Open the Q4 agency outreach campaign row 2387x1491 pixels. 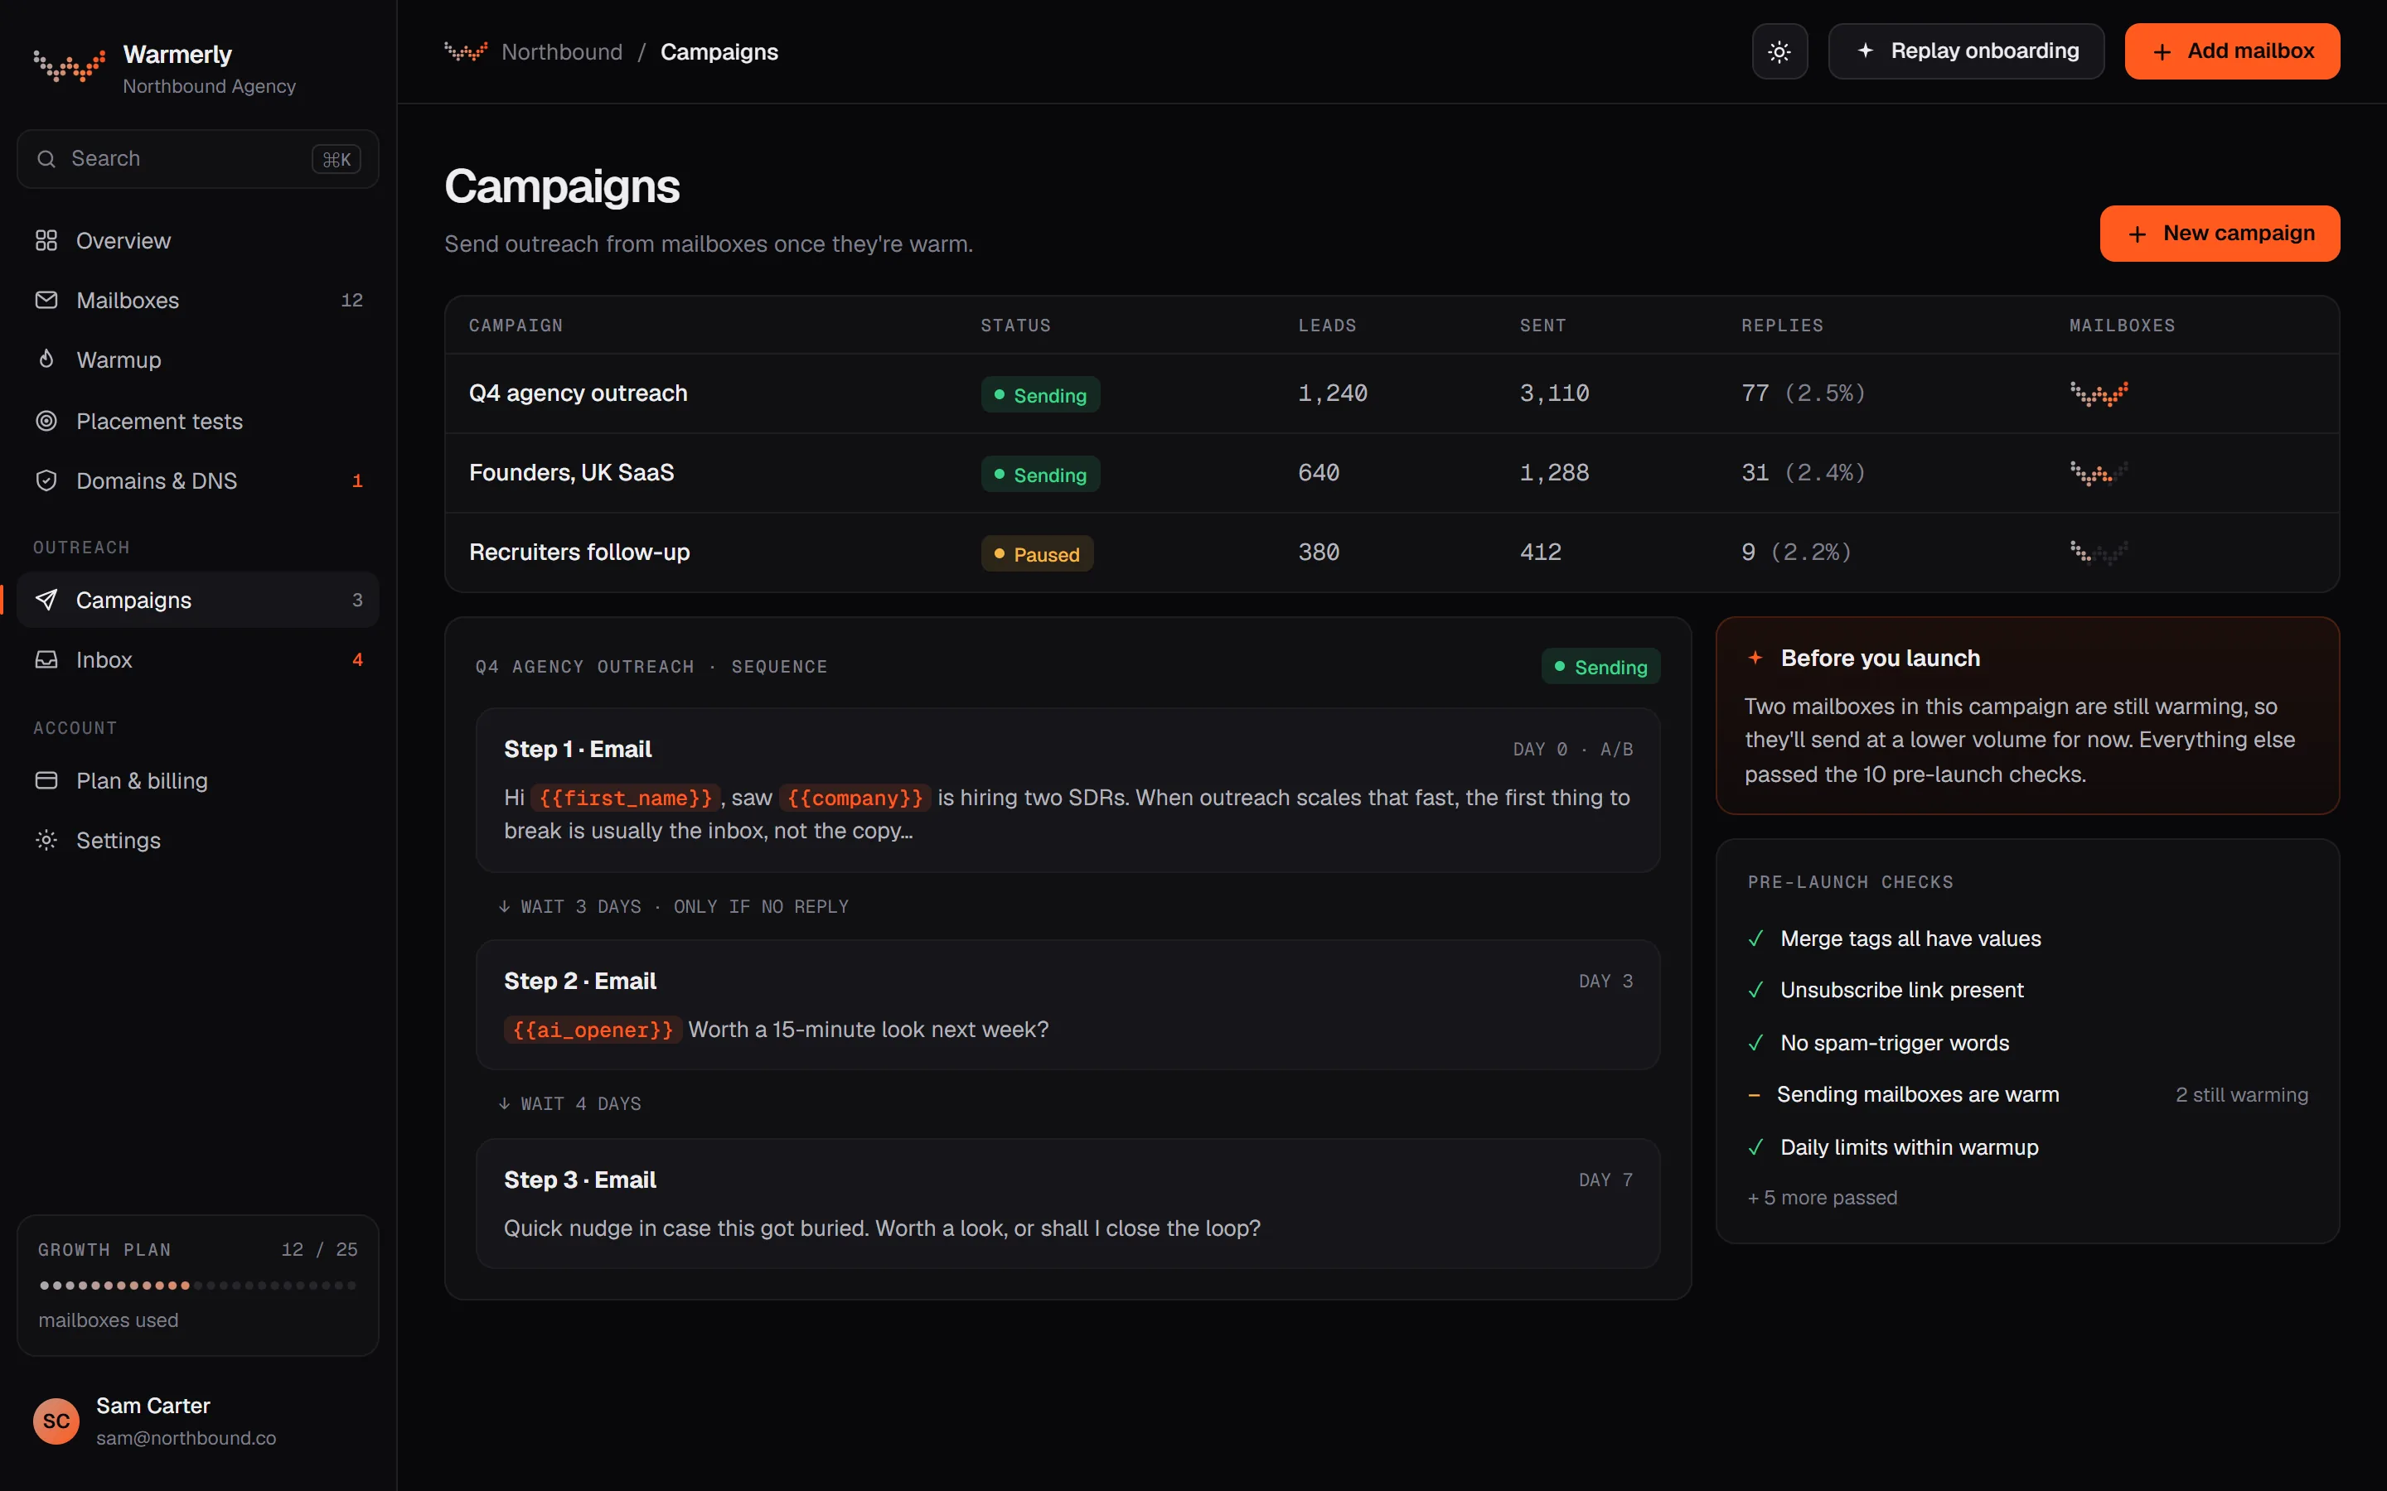[x=1392, y=393]
